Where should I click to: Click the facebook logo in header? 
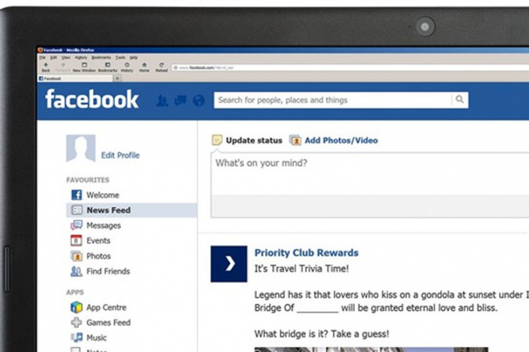[x=92, y=99]
